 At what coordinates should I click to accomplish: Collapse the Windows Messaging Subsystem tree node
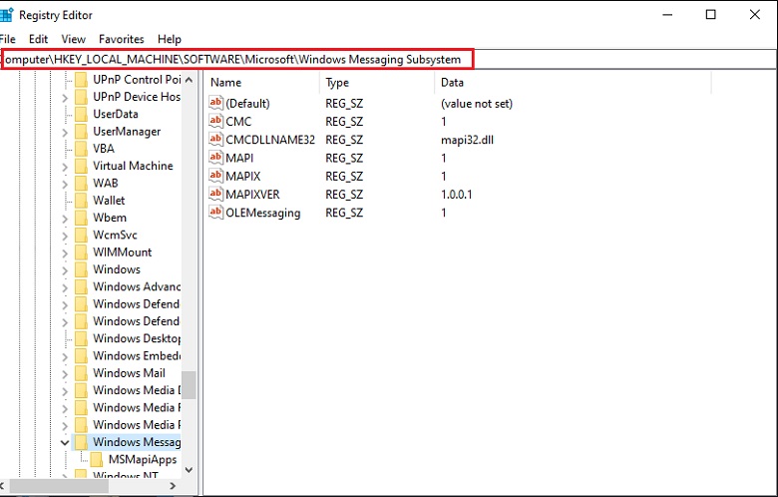click(65, 442)
